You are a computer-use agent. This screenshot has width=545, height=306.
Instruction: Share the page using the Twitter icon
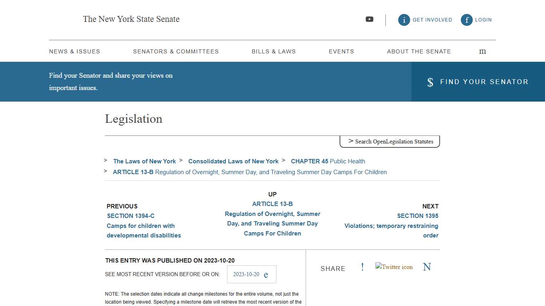click(394, 267)
